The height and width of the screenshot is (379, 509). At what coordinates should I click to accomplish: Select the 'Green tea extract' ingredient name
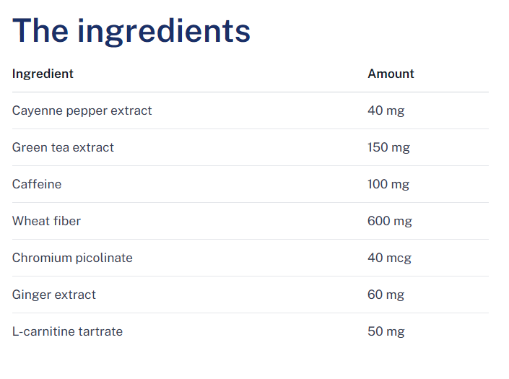(x=63, y=147)
